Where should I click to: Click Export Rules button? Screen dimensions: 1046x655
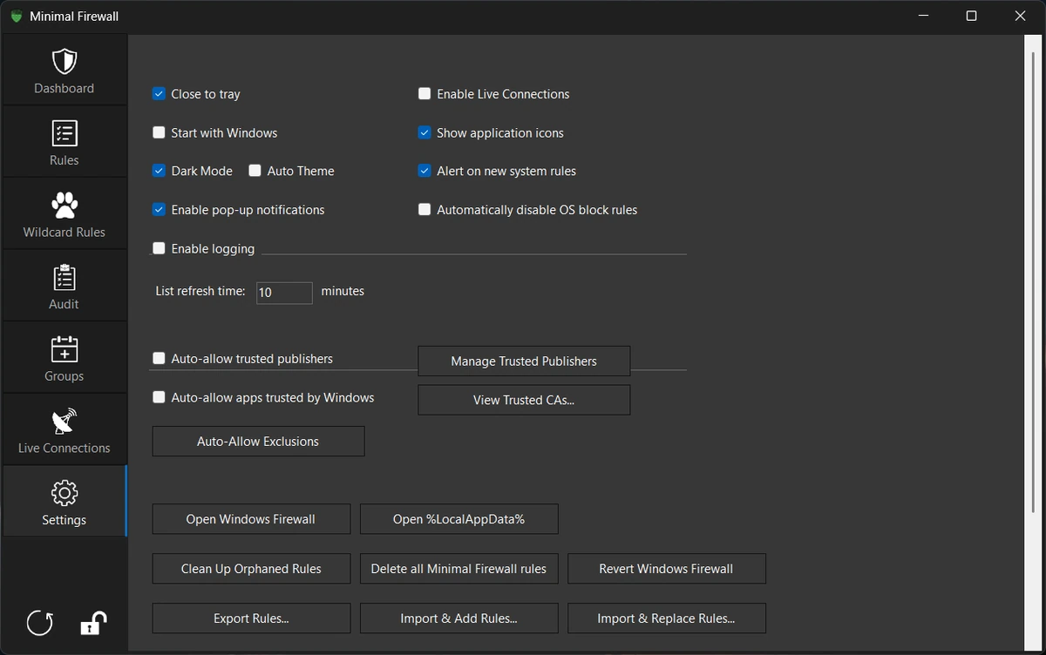coord(251,618)
